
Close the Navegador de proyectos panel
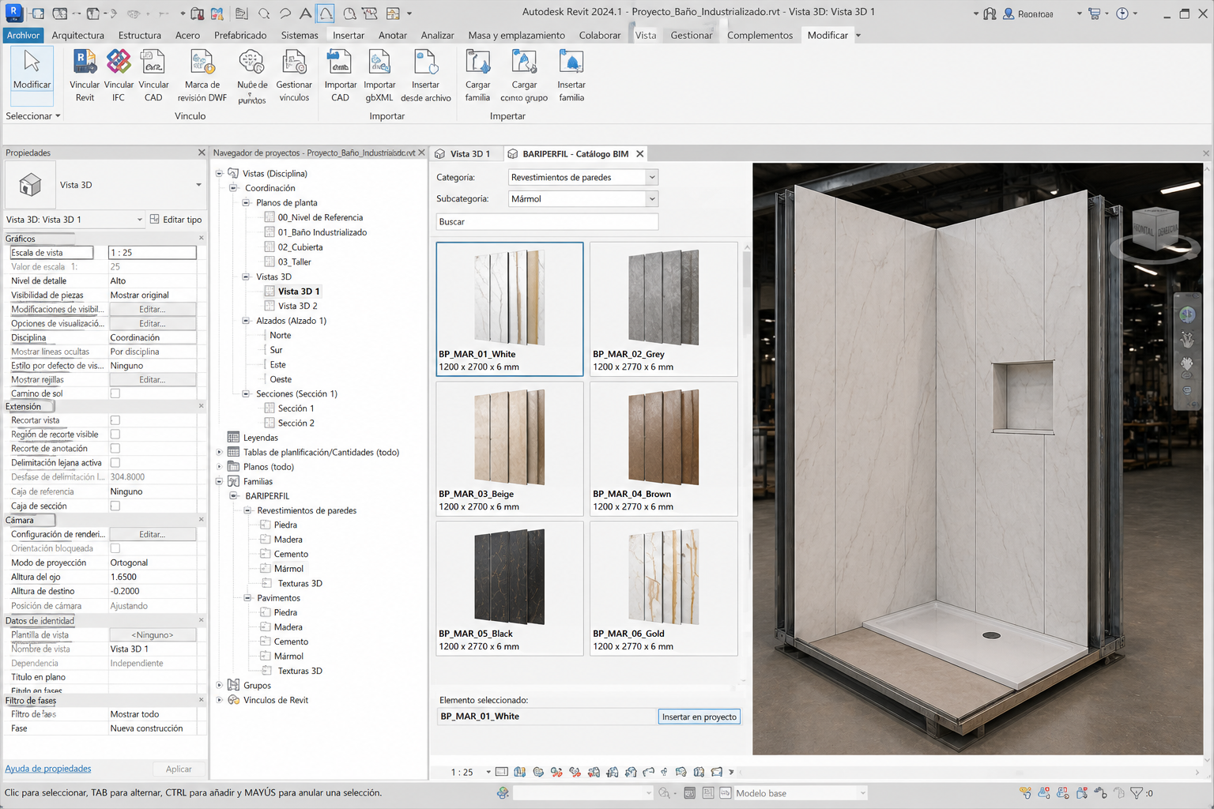pyautogui.click(x=421, y=152)
